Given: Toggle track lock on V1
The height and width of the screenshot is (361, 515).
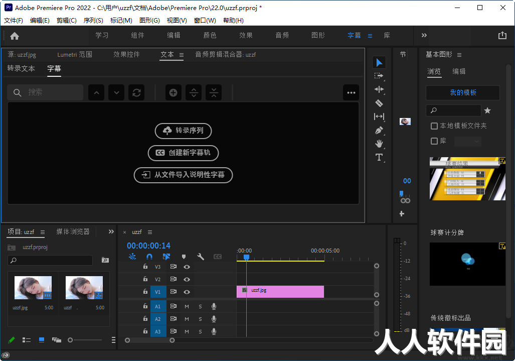Looking at the screenshot, I should tap(145, 291).
